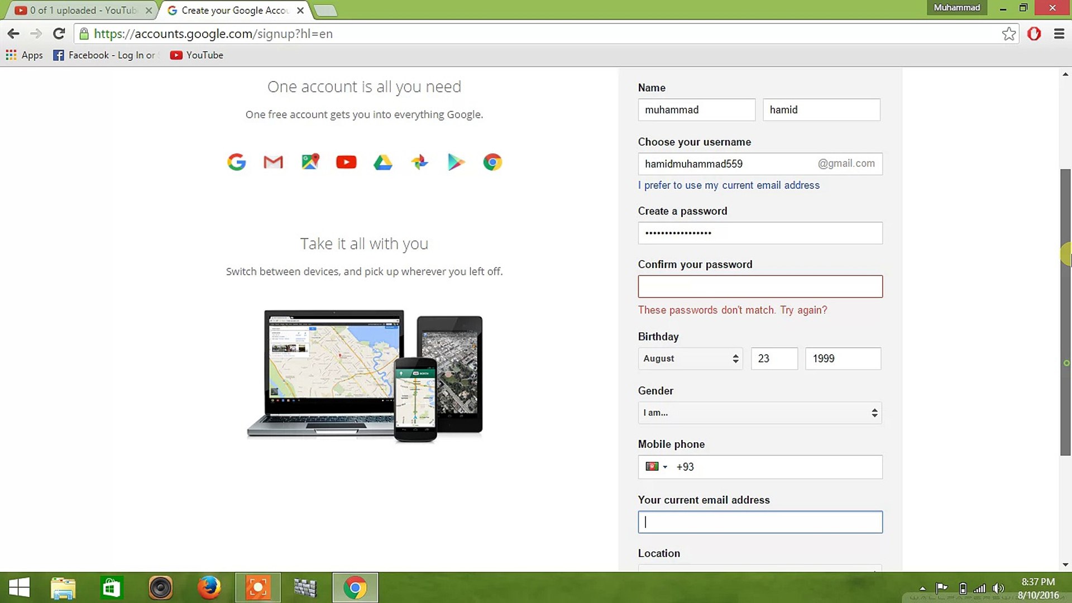Bookmark this page using the star icon
This screenshot has width=1072, height=603.
click(x=1009, y=33)
